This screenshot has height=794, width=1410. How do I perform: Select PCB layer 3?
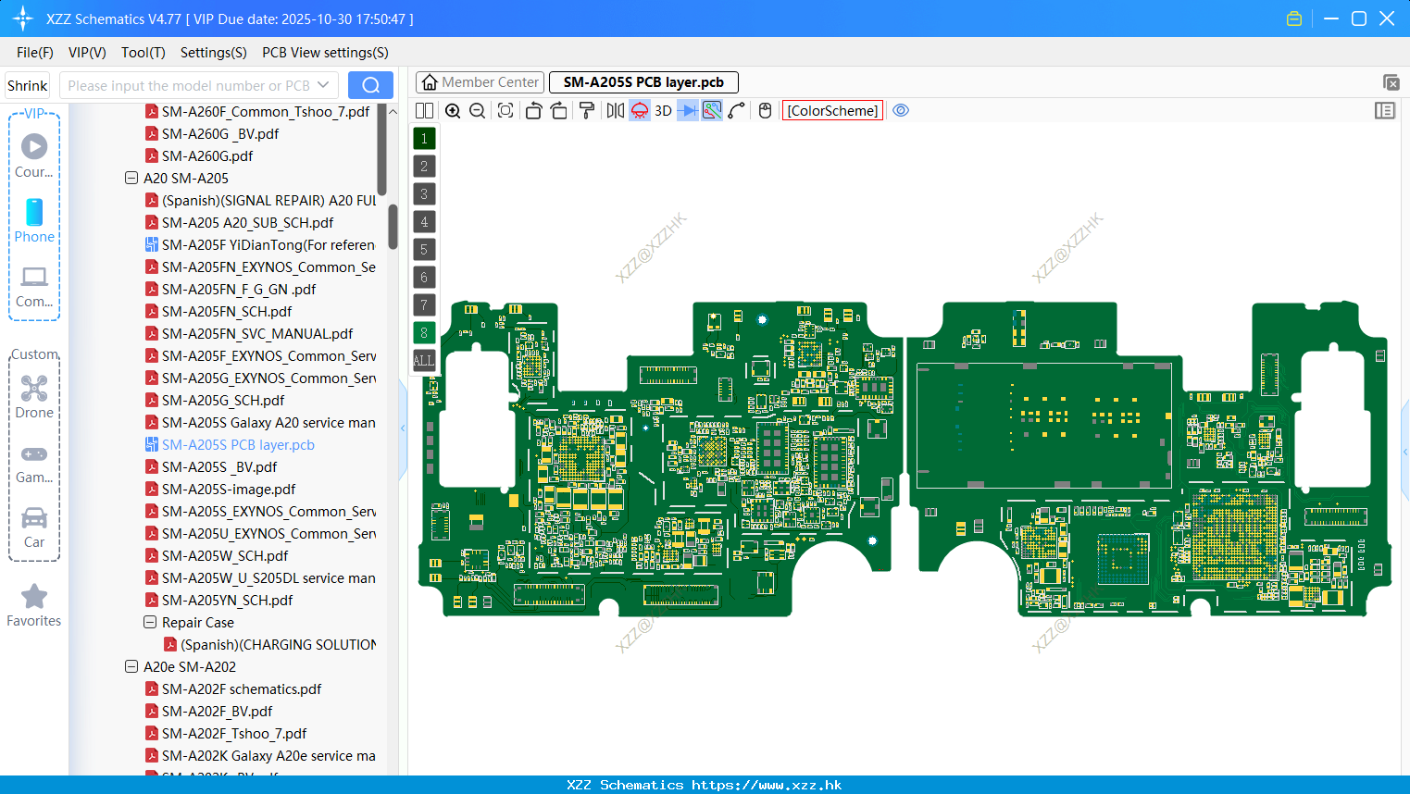(x=424, y=194)
